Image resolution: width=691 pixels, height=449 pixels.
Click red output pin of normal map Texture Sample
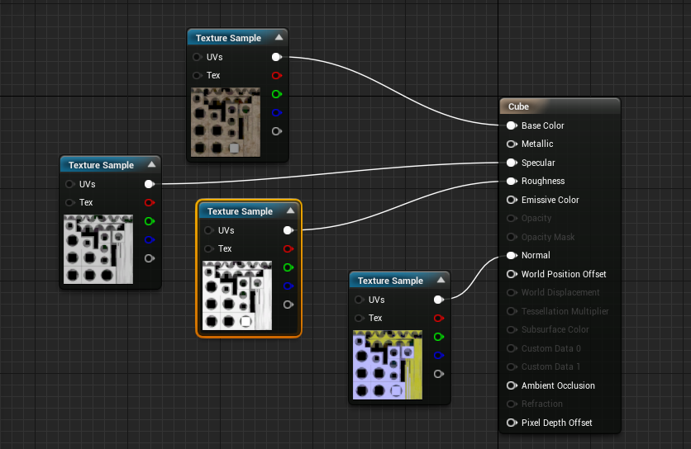(x=438, y=318)
